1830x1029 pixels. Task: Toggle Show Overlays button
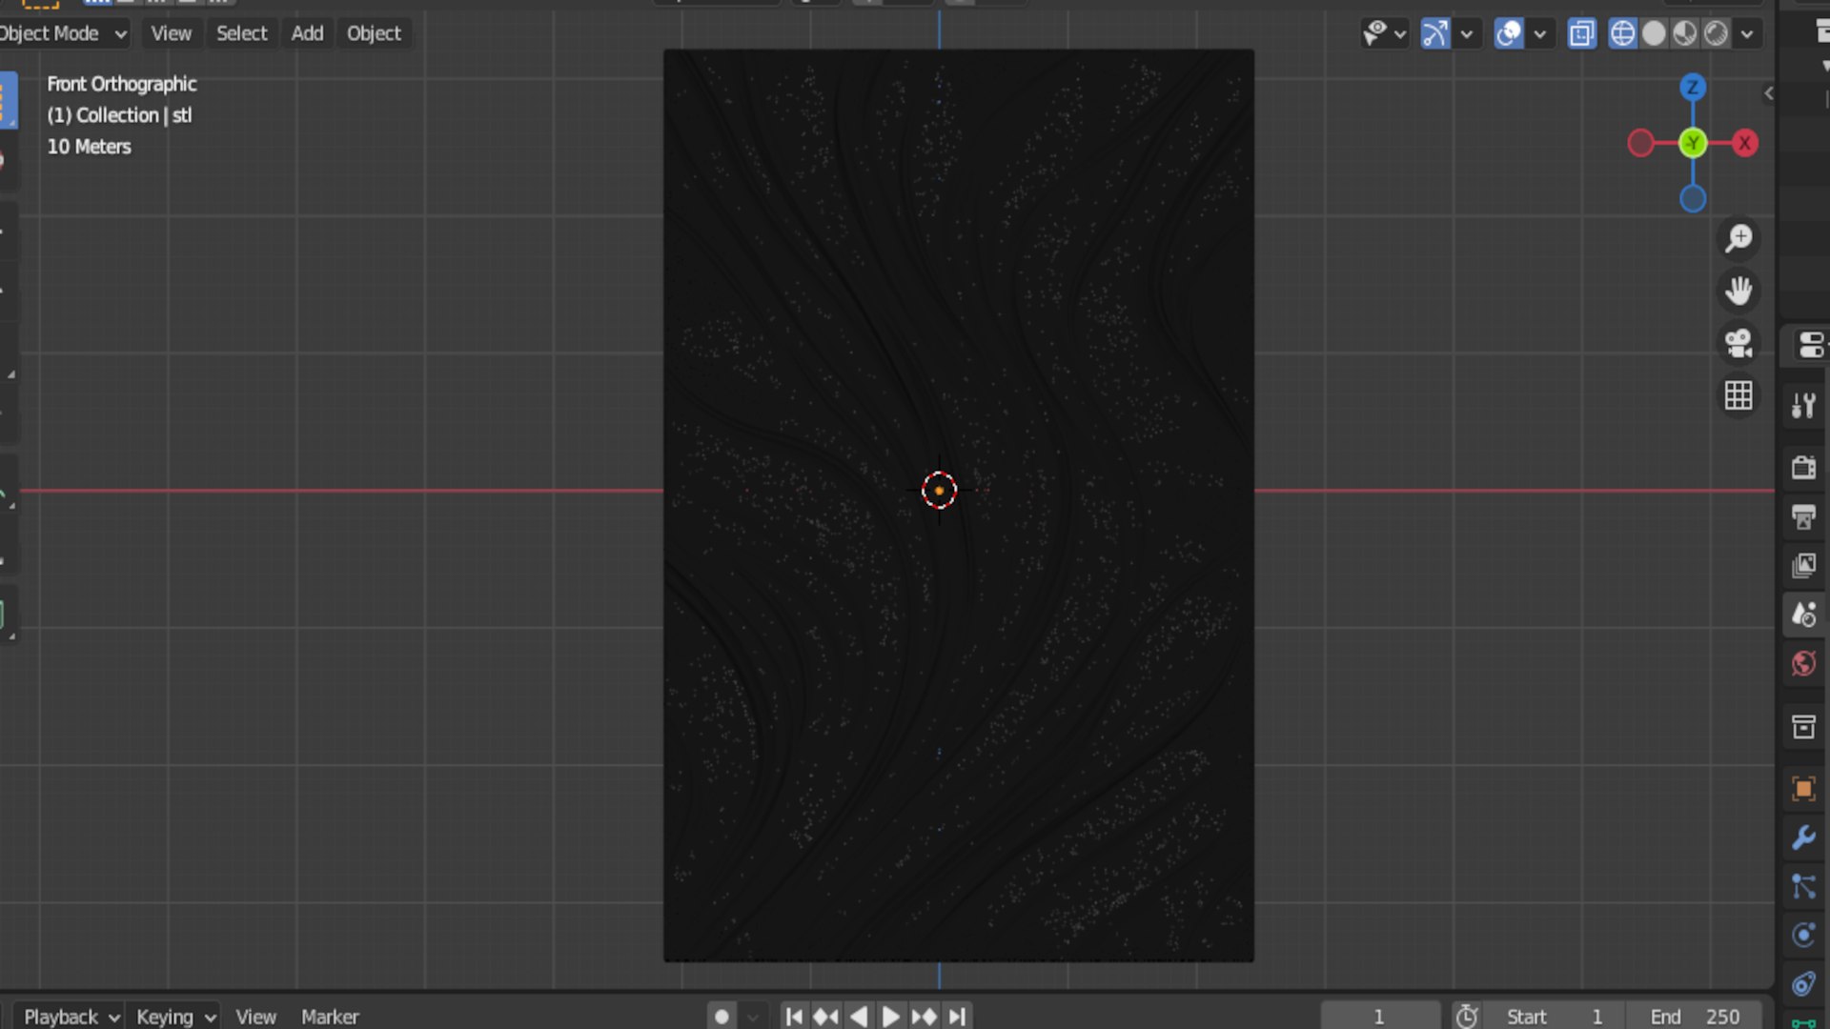[x=1509, y=34]
